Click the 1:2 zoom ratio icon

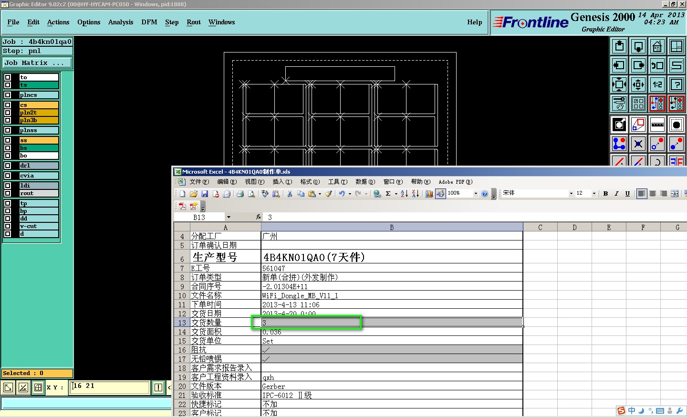[x=657, y=84]
